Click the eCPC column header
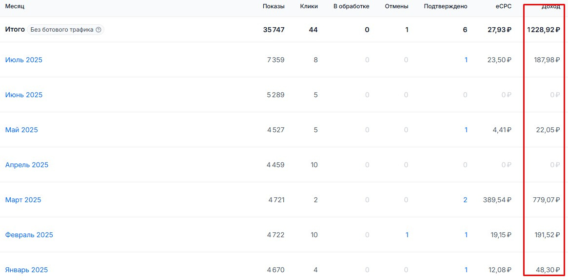 pos(502,6)
